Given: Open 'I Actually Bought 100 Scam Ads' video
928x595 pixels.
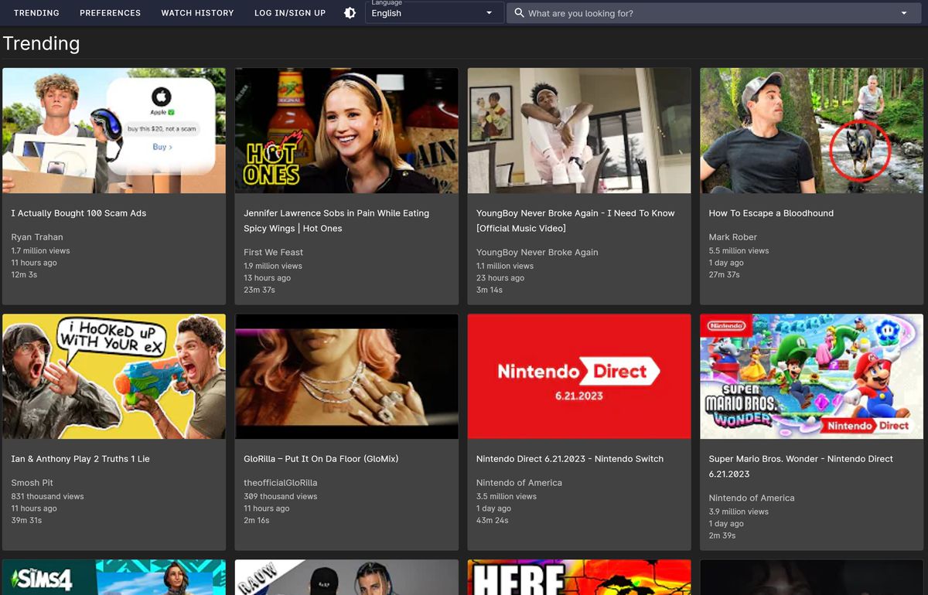Looking at the screenshot, I should tap(114, 130).
